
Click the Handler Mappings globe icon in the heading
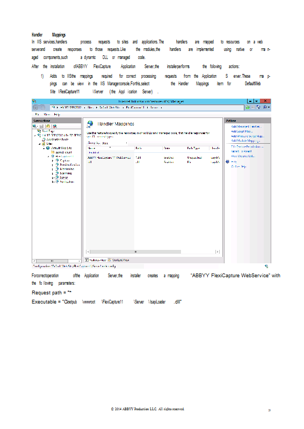point(90,124)
